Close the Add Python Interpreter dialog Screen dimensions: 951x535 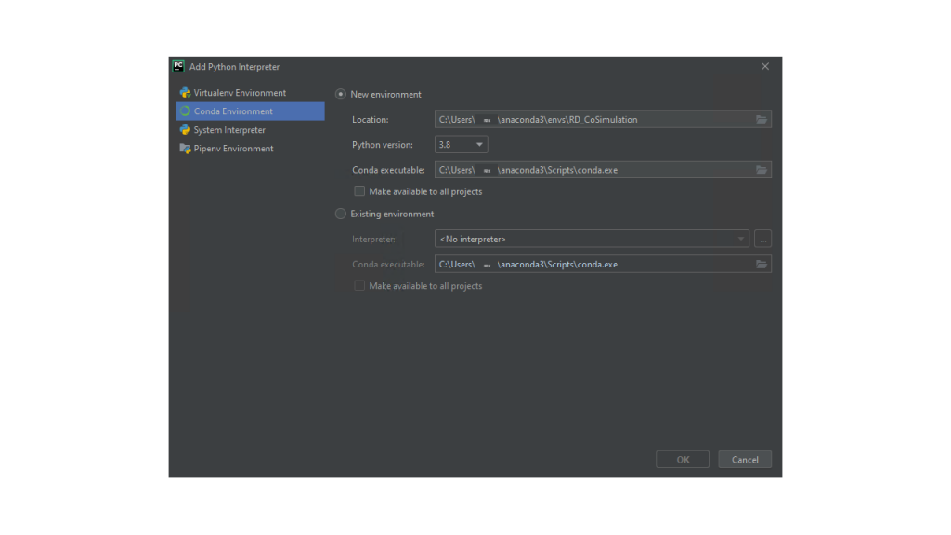[x=765, y=67]
